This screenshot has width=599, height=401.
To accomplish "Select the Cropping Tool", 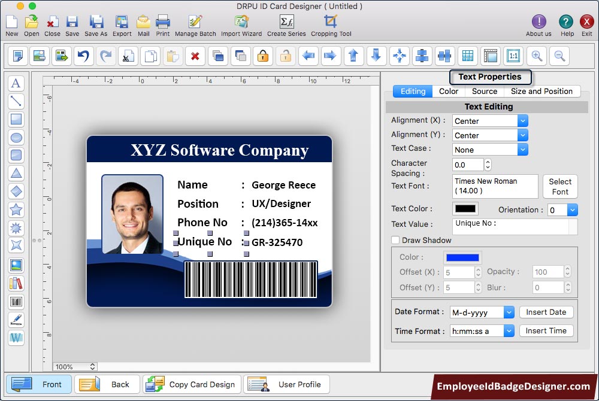I will tap(331, 22).
